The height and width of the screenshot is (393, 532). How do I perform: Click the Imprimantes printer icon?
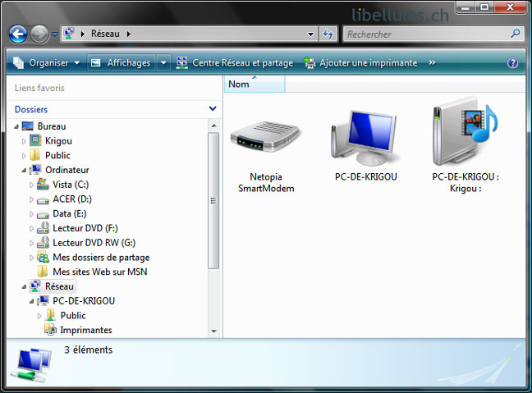pos(51,330)
